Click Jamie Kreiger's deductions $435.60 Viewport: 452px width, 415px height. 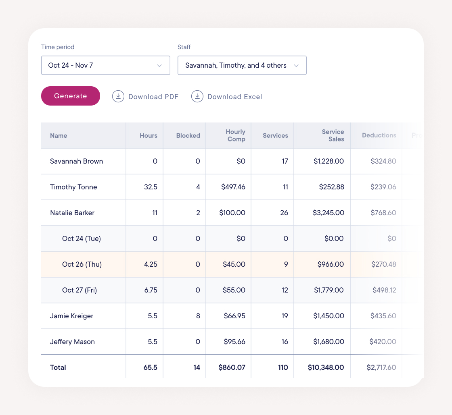(x=383, y=316)
